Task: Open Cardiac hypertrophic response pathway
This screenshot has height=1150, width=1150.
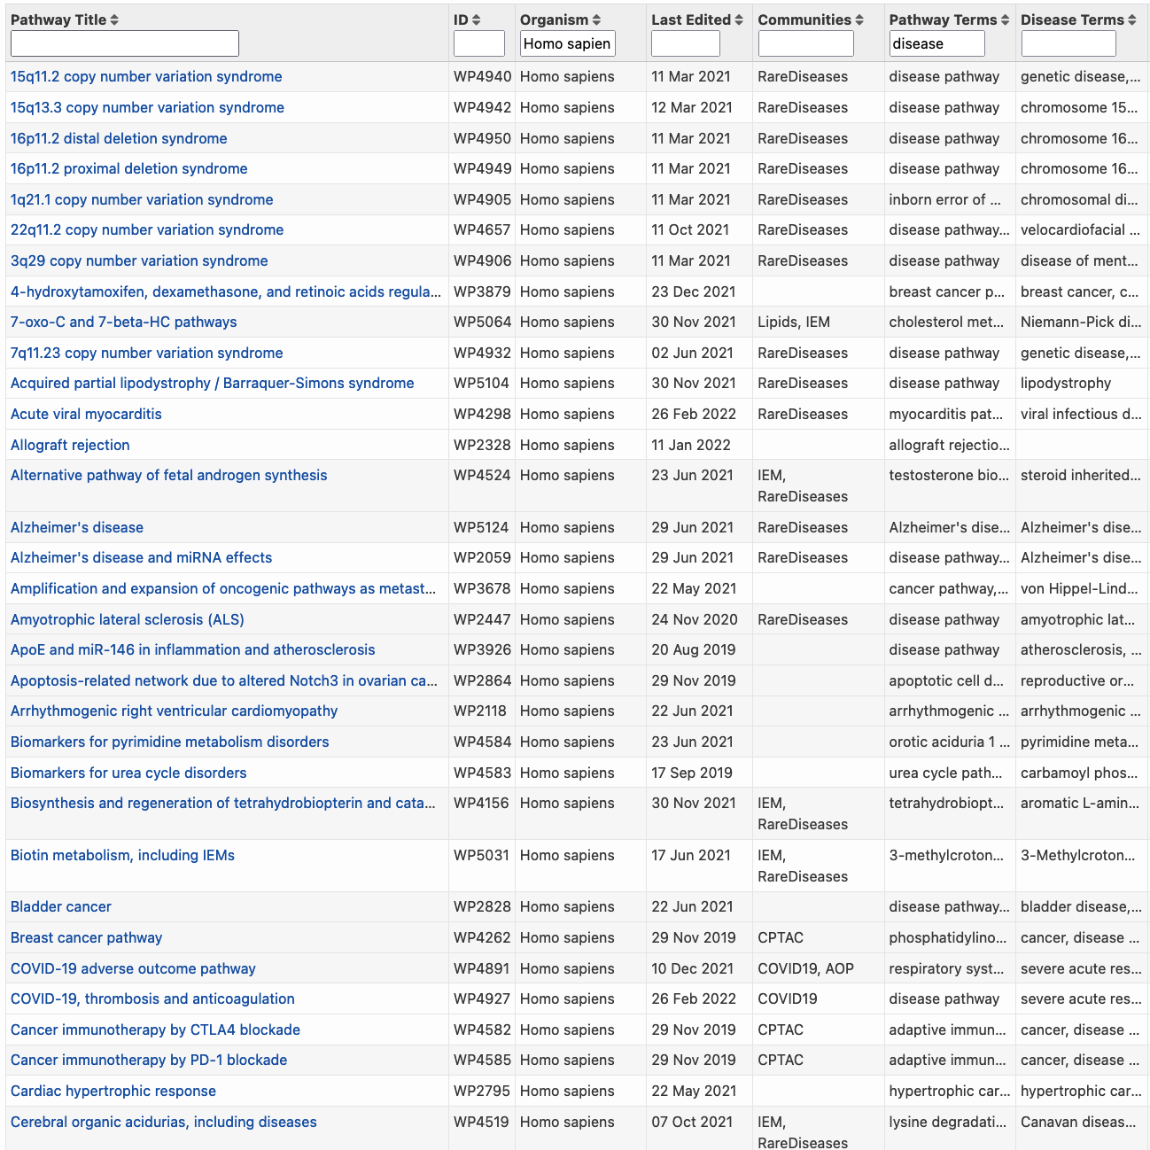Action: [113, 1092]
